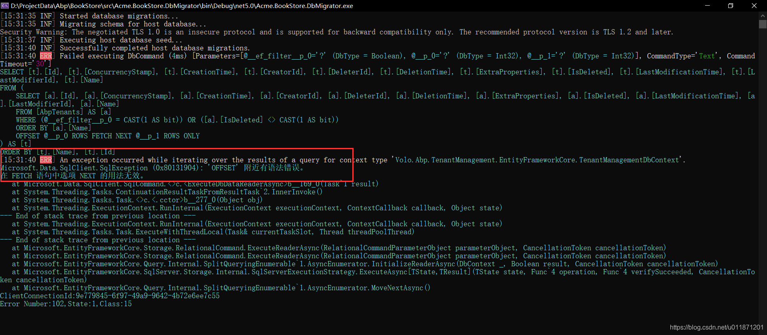Click 'TenantManagementDbContext' type name text

(x=629, y=160)
